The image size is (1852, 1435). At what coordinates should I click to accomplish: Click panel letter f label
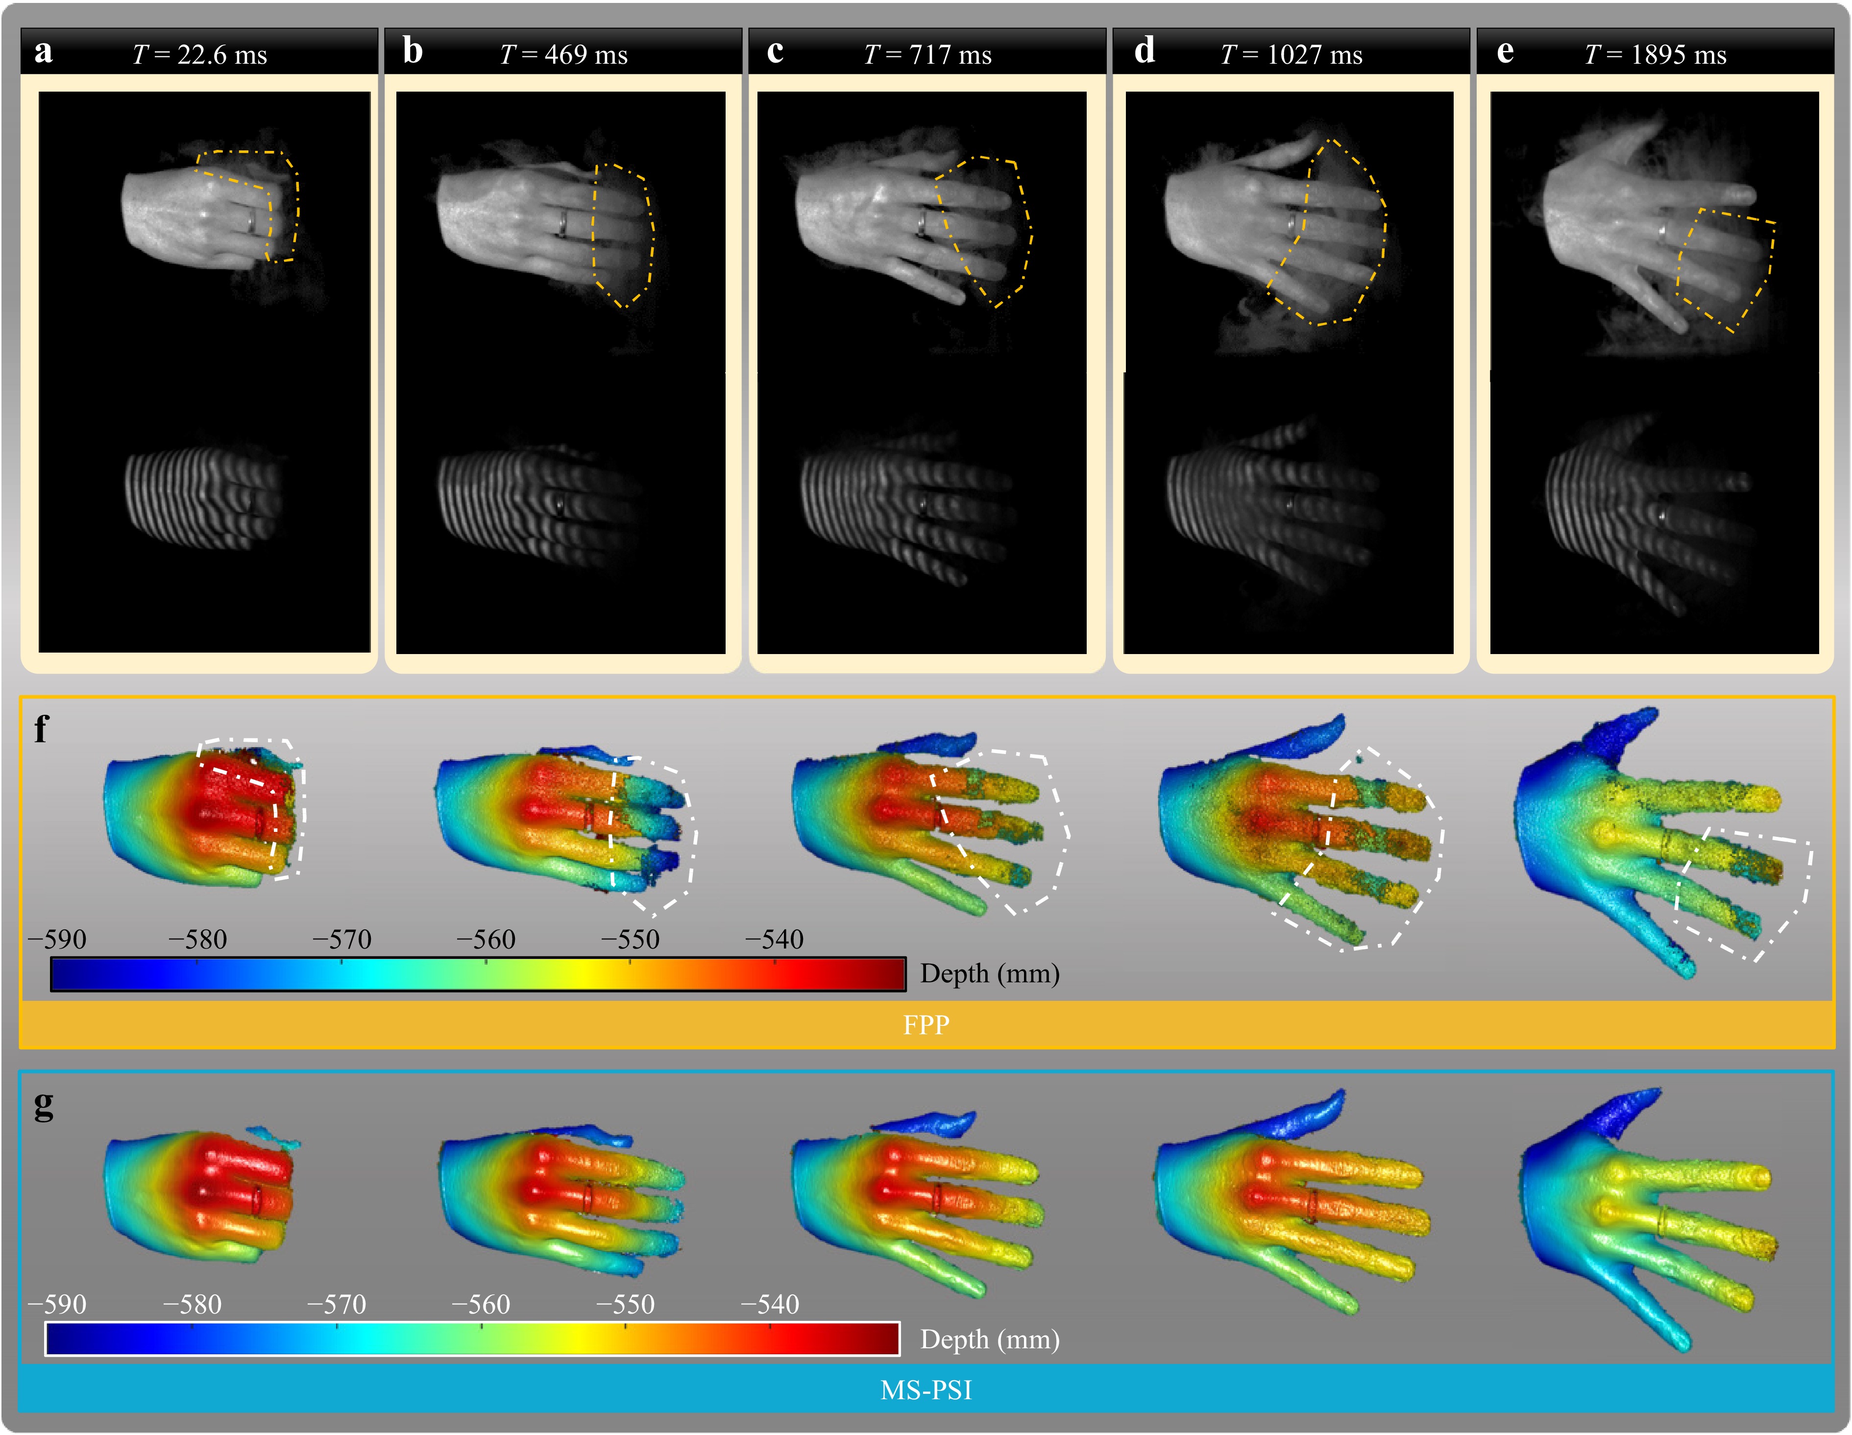(x=41, y=730)
